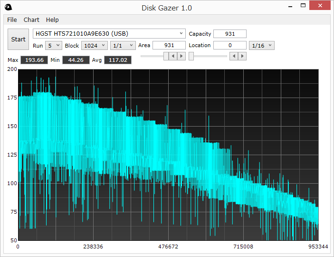Open the 1/1 block ratio dropdown
This screenshot has height=257, width=334.
[x=123, y=46]
